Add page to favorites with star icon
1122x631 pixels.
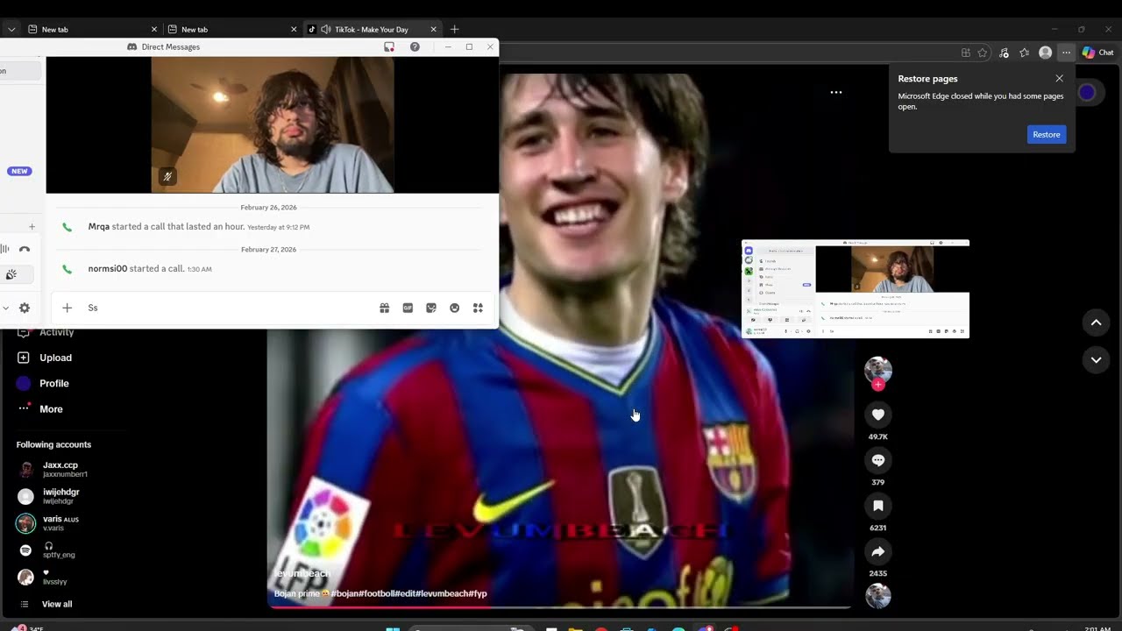(x=983, y=53)
